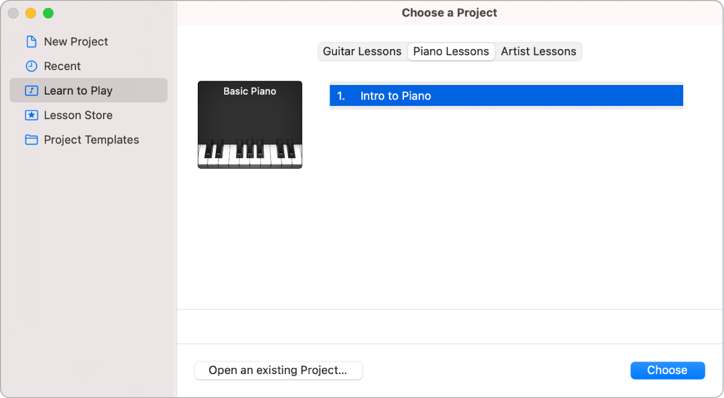
Task: Open Project Templates from the sidebar
Action: tap(90, 139)
